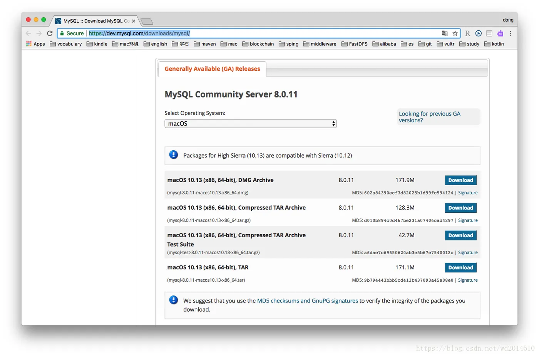Click the blue play-circle extension icon
The width and height of the screenshot is (539, 356).
pos(479,34)
